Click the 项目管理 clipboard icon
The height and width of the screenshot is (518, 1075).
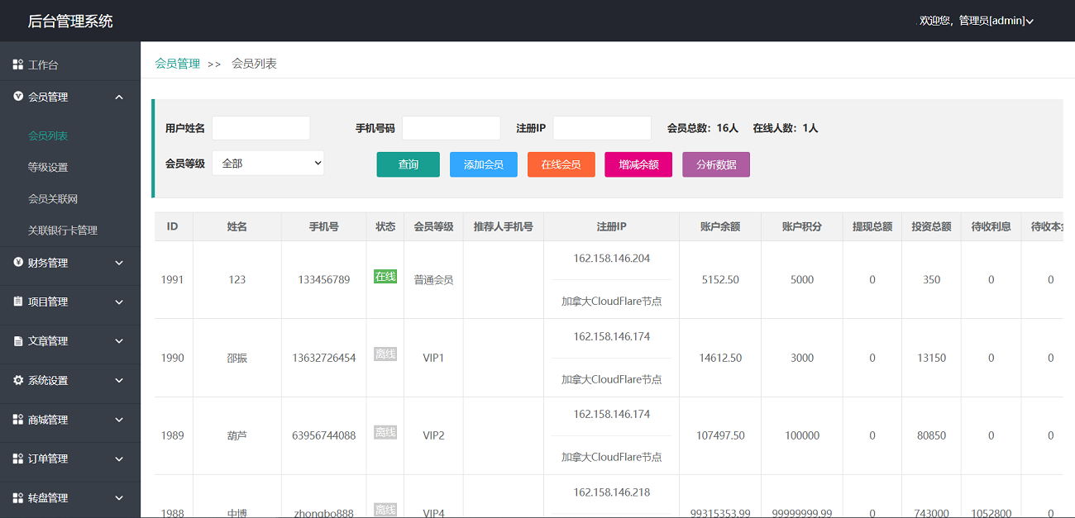[18, 302]
